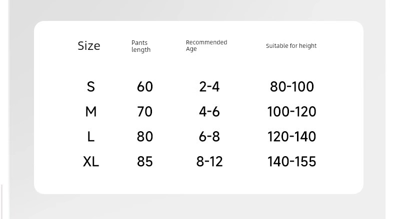This screenshot has width=395, height=219.
Task: Select the Pants length column header
Action: pyautogui.click(x=141, y=46)
